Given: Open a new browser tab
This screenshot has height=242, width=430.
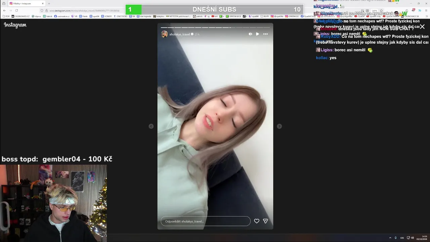Looking at the screenshot, I should (x=49, y=3).
